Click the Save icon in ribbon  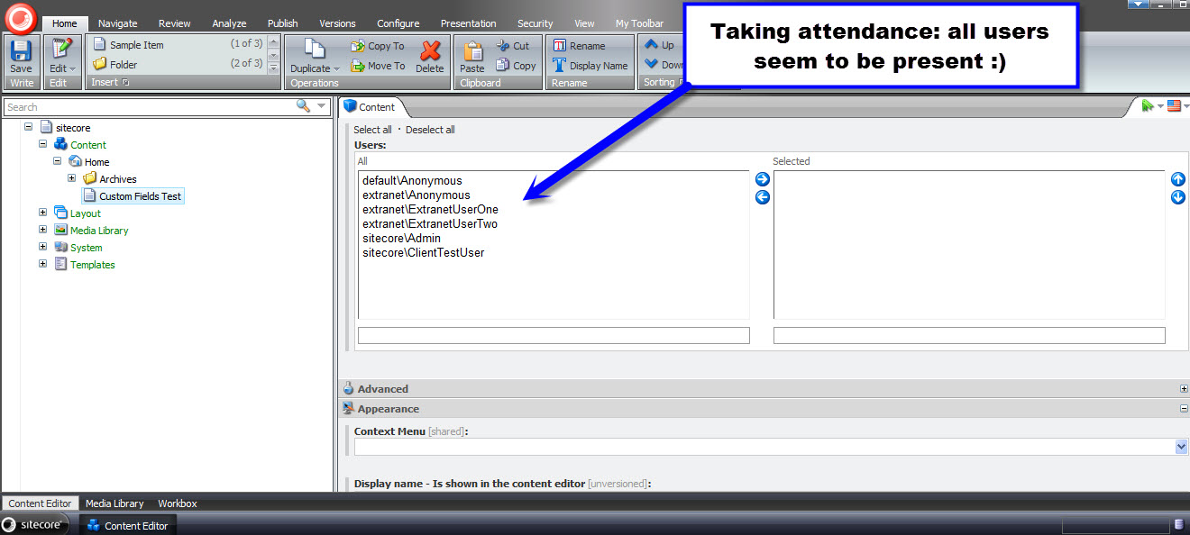21,52
